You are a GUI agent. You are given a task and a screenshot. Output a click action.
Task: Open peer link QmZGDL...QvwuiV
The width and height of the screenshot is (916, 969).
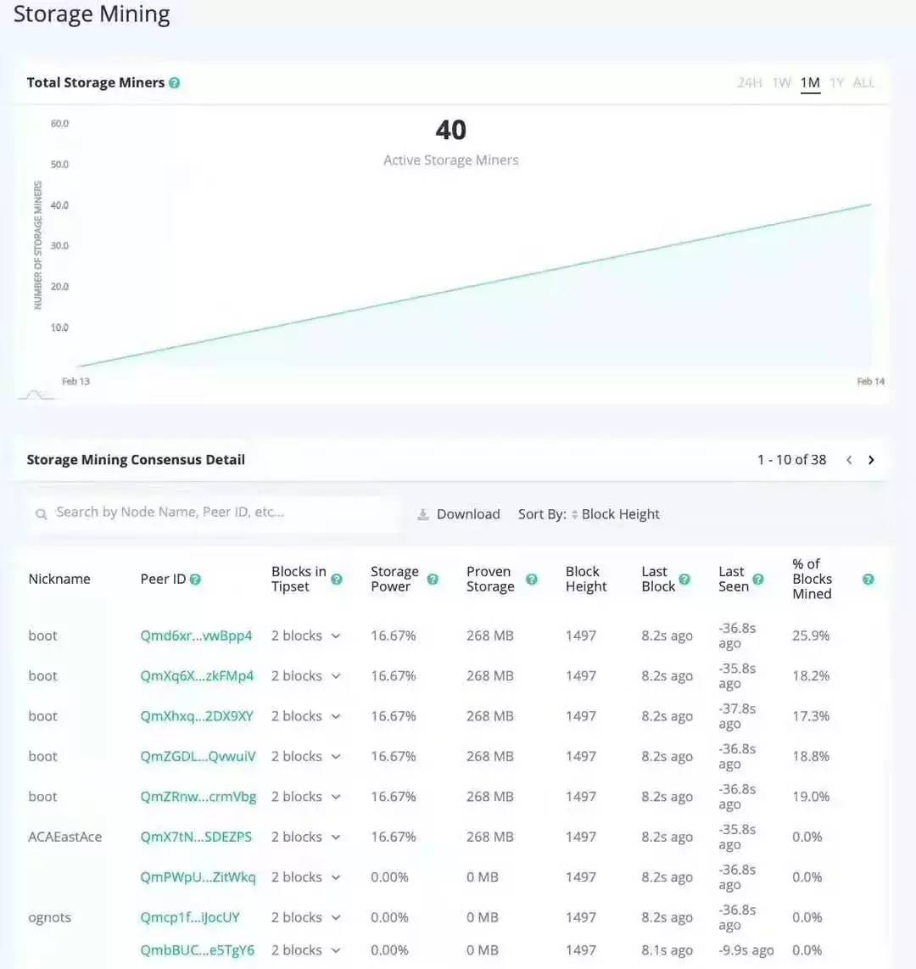[x=197, y=756]
